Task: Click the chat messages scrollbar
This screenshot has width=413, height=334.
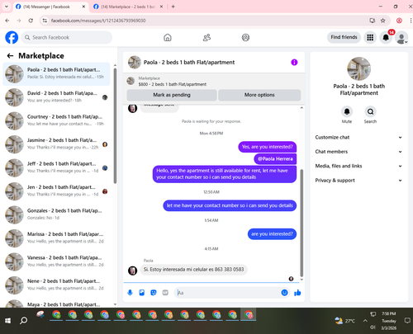Action: tap(301, 223)
